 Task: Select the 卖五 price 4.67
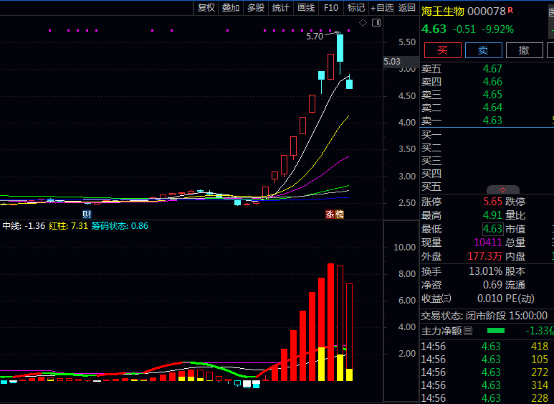(492, 69)
